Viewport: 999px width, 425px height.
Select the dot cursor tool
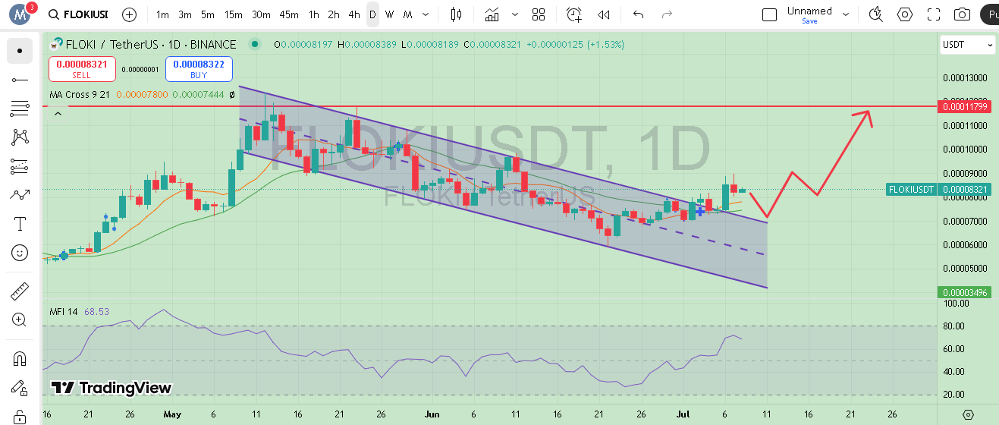[20, 51]
